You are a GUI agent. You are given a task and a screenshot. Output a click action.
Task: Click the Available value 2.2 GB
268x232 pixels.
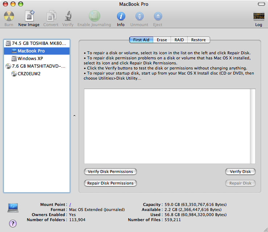[193, 210]
